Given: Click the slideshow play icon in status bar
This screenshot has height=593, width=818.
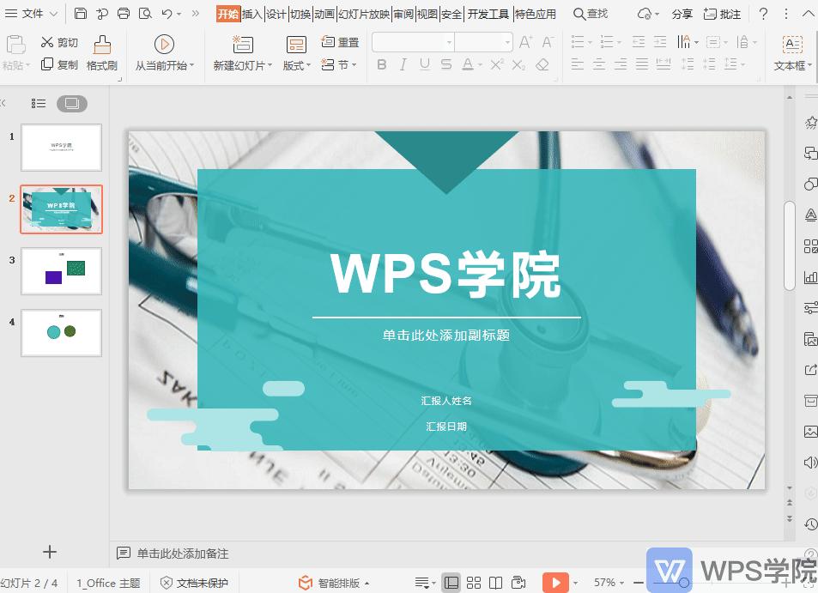Looking at the screenshot, I should pyautogui.click(x=557, y=581).
